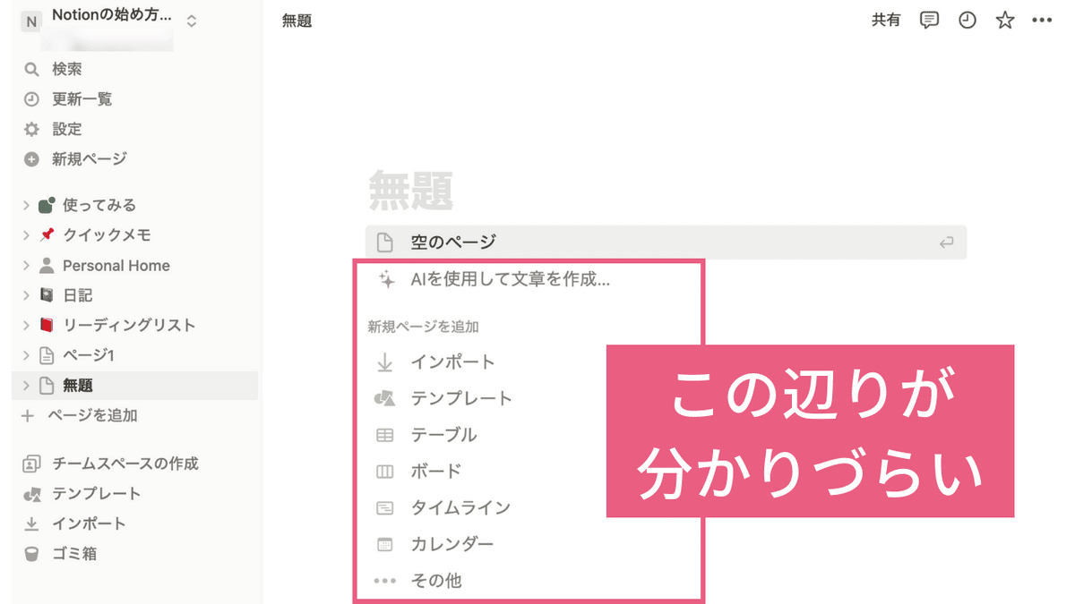Click the 無題 breadcrumb in top bar
Screen dimensions: 1075x604
tap(297, 21)
